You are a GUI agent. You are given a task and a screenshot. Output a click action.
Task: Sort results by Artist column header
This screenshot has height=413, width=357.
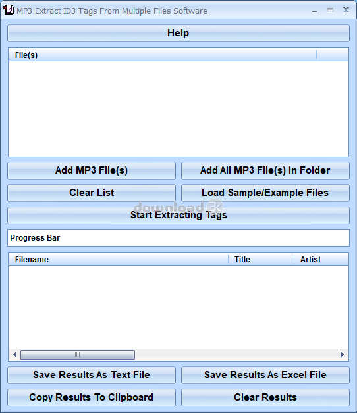[x=321, y=260]
